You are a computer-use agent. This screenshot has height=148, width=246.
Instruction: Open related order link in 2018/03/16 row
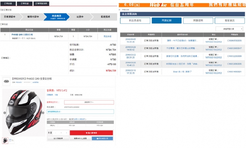tap(214, 73)
